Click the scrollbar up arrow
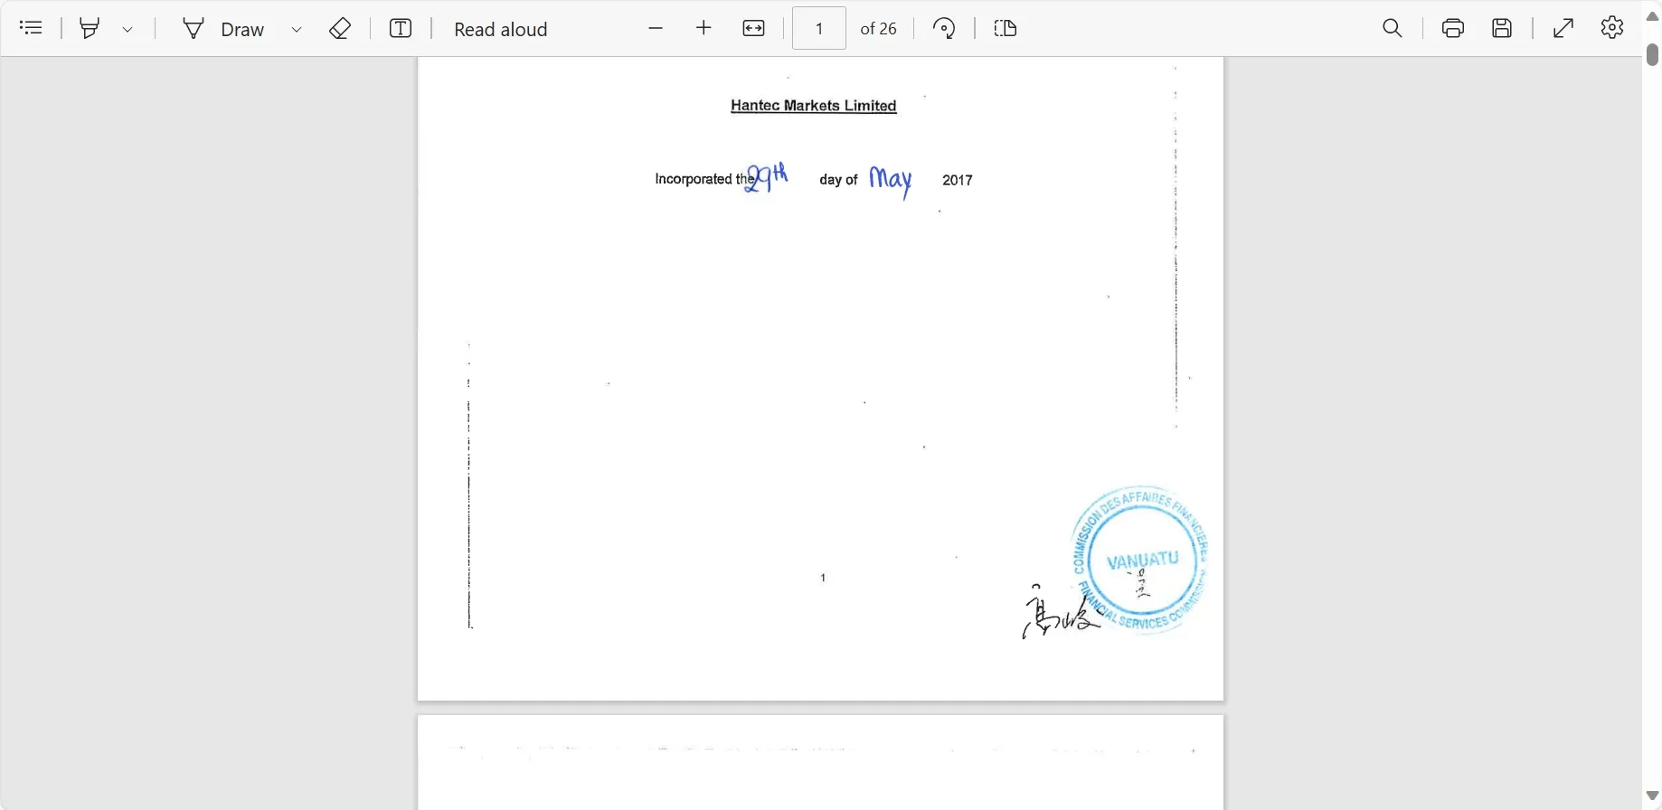 [1652, 16]
